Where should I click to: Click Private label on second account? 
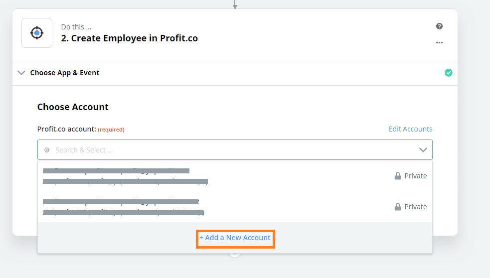coord(416,207)
